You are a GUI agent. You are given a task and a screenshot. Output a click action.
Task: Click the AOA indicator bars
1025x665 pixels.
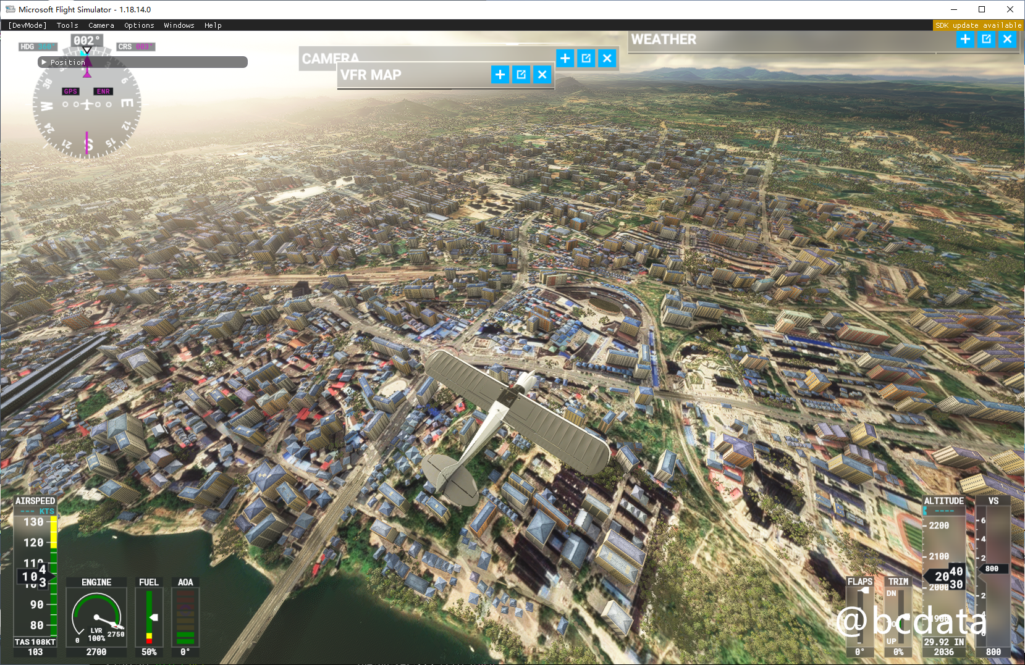[x=185, y=617]
